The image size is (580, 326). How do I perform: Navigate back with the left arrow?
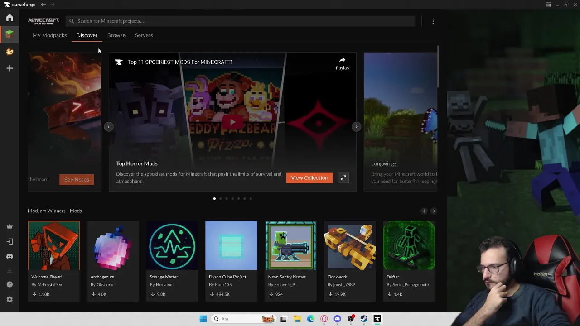pos(43,5)
